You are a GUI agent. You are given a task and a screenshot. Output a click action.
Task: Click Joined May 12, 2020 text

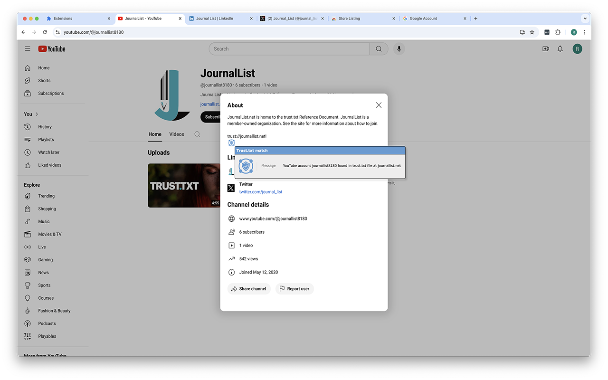258,272
